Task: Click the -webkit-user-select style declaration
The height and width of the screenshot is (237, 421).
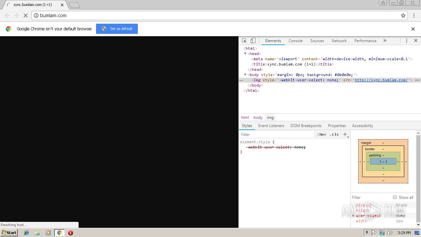Action: [x=277, y=147]
